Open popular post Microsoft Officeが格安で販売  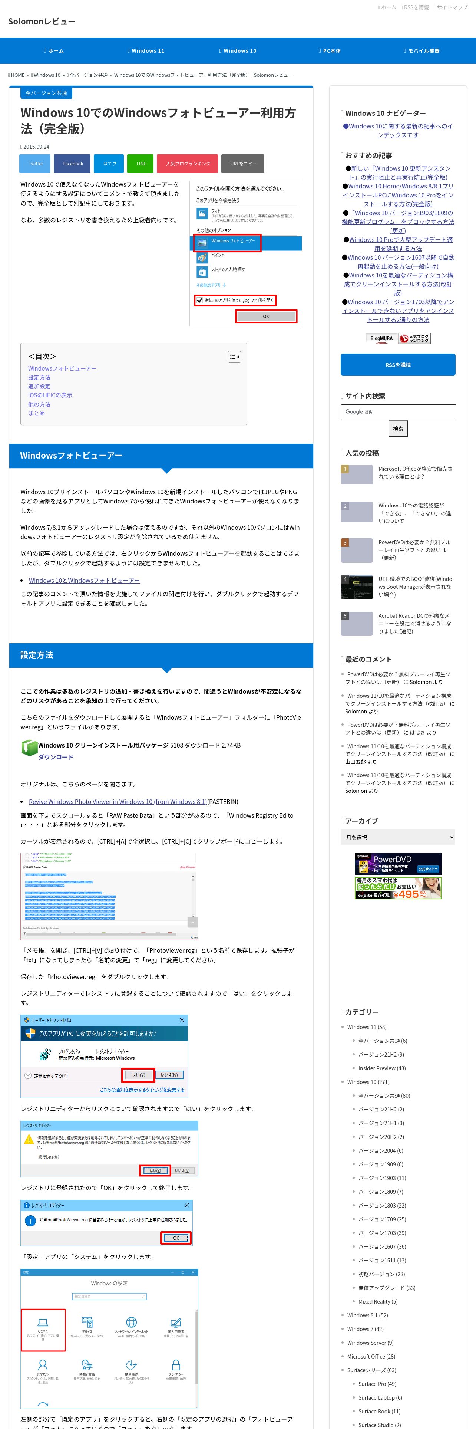coord(416,473)
